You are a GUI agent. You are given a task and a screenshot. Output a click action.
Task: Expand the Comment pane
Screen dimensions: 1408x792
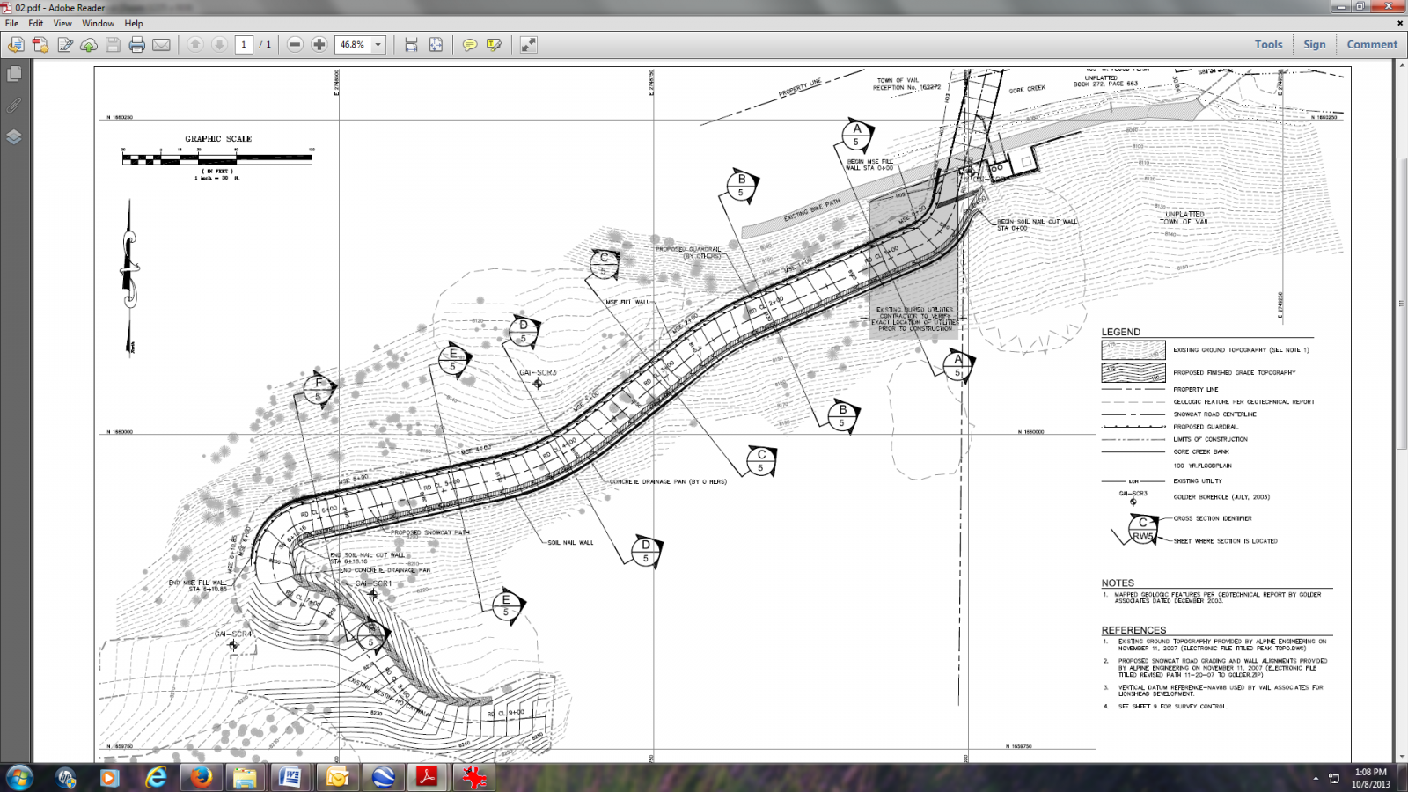(1371, 45)
